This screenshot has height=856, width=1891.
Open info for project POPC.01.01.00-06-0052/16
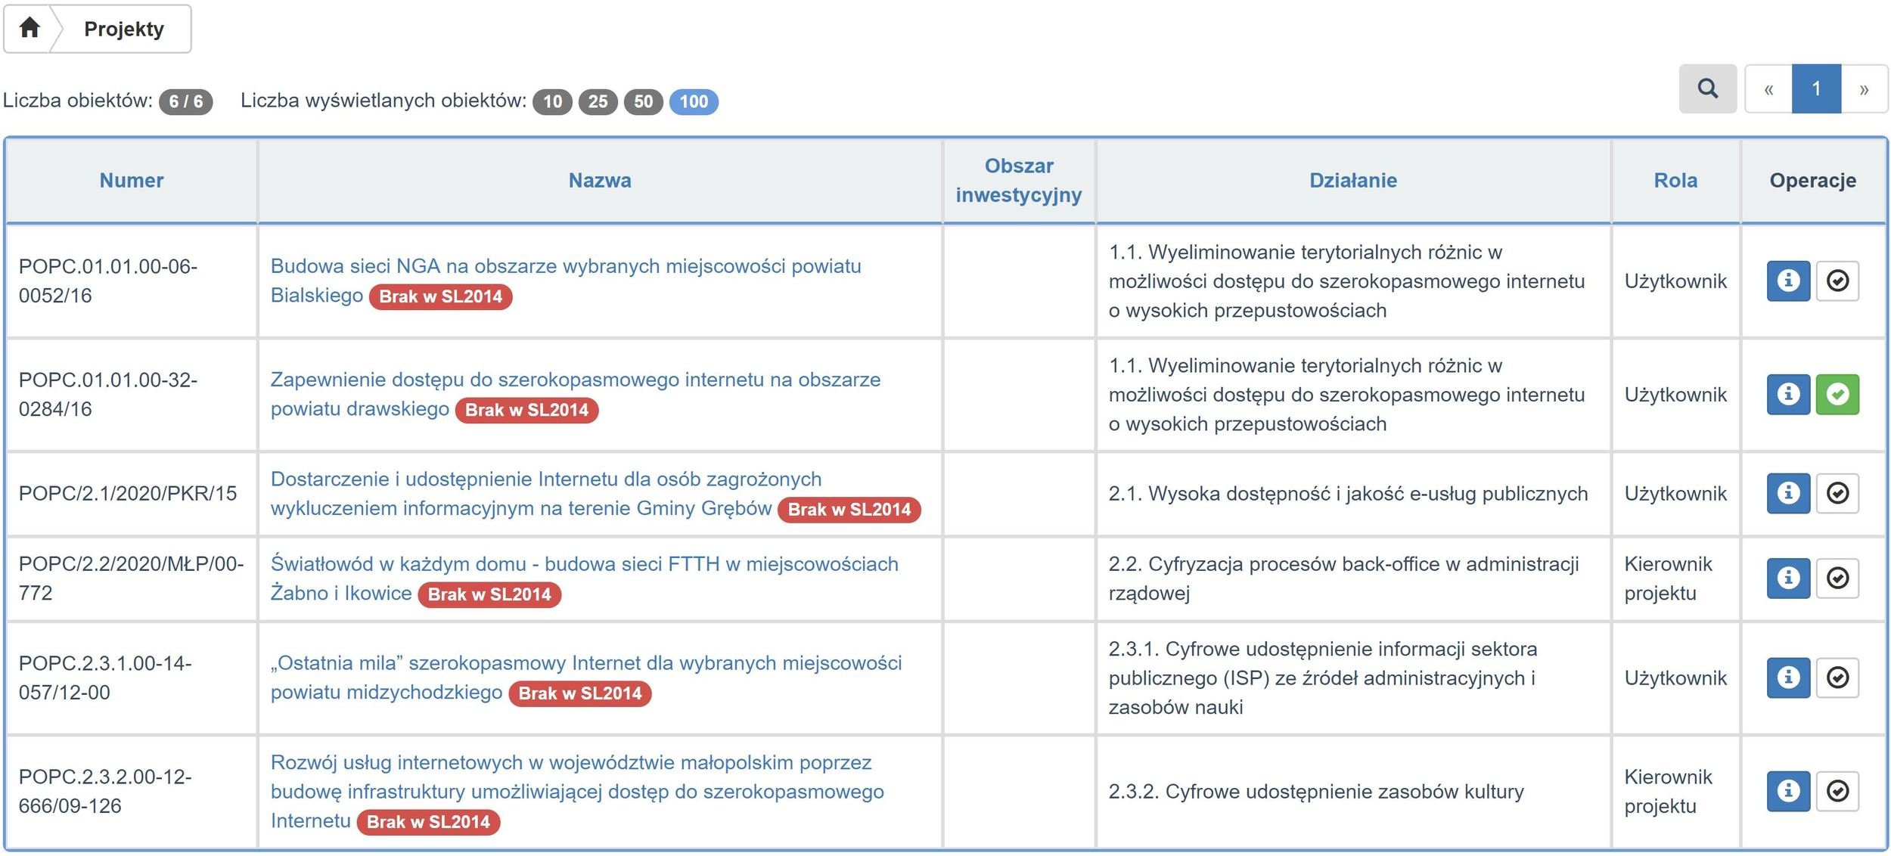(x=1787, y=281)
